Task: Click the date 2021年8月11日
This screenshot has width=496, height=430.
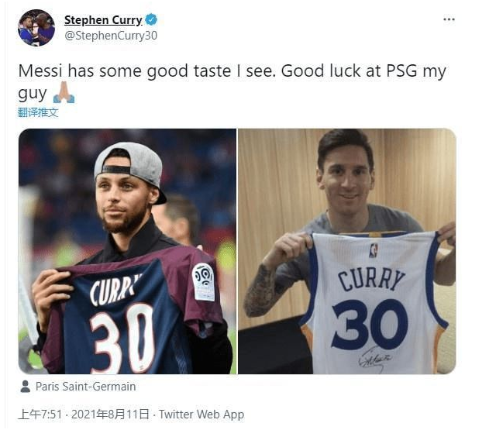Action: 110,415
